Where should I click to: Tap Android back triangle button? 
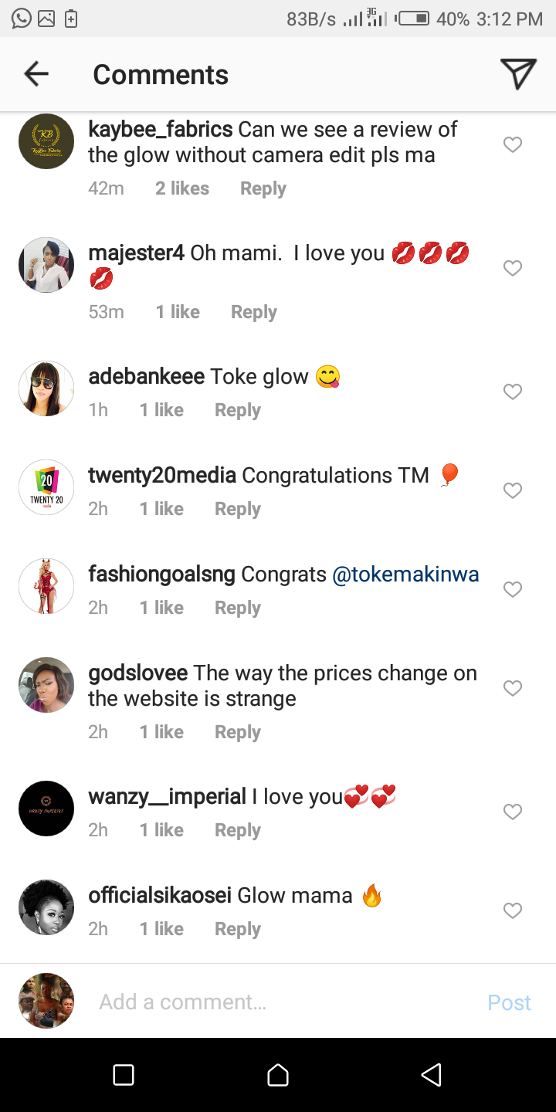[431, 1075]
